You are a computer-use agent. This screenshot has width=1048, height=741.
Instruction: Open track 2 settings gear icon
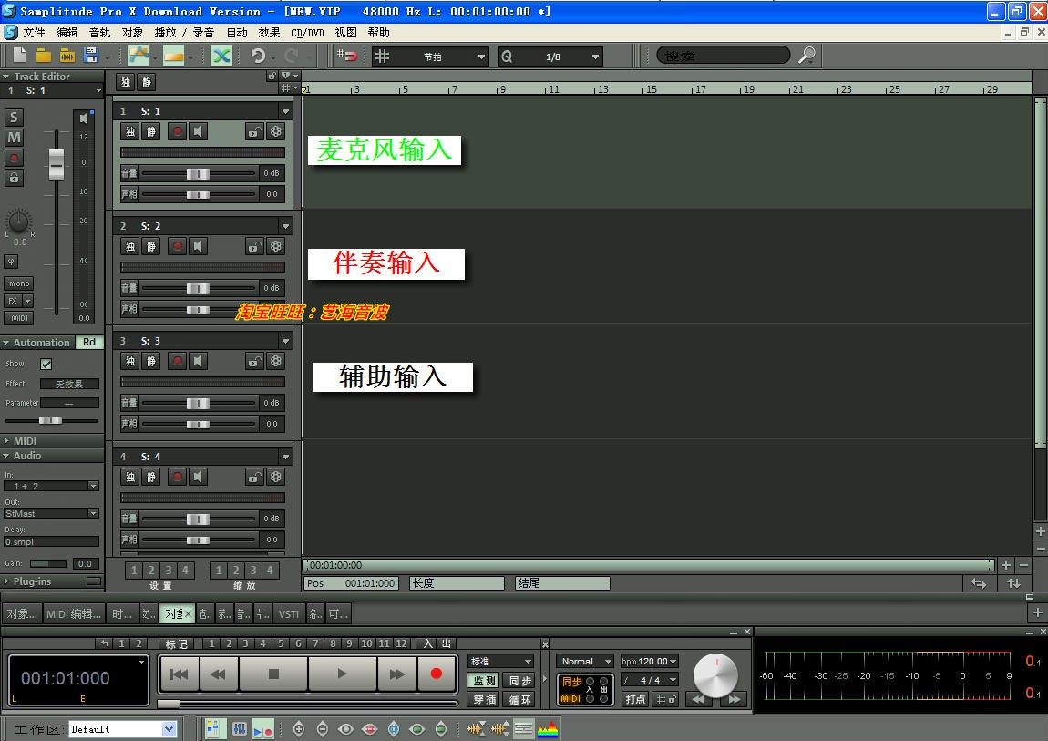point(276,247)
